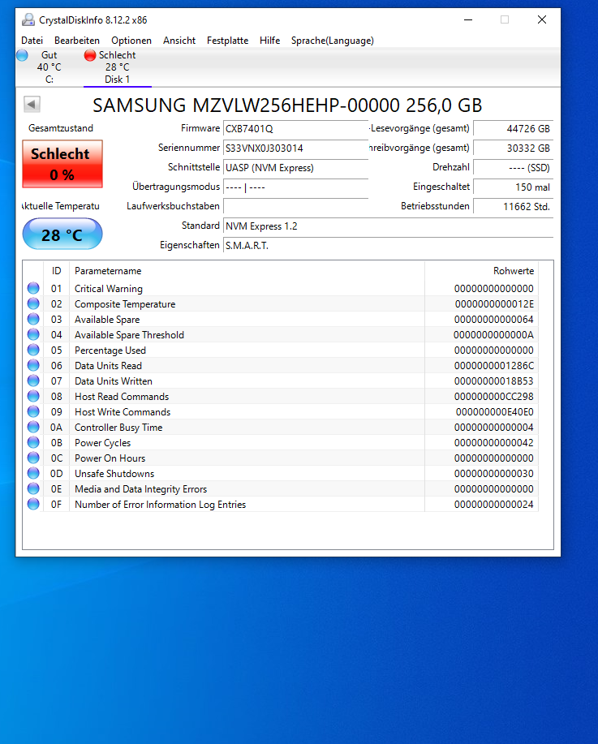598x744 pixels.
Task: Click status orb of Data Units Read row
Action: pos(33,365)
